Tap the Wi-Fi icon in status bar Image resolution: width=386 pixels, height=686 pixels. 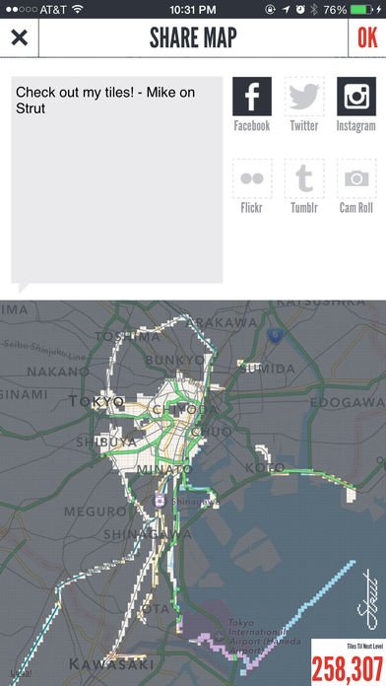pos(78,9)
